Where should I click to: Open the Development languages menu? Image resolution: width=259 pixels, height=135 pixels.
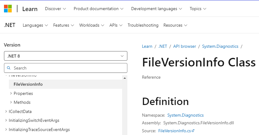157,9
